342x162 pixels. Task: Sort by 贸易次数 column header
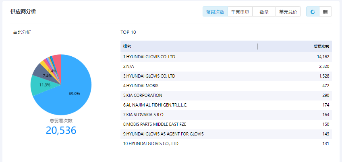tap(321, 47)
